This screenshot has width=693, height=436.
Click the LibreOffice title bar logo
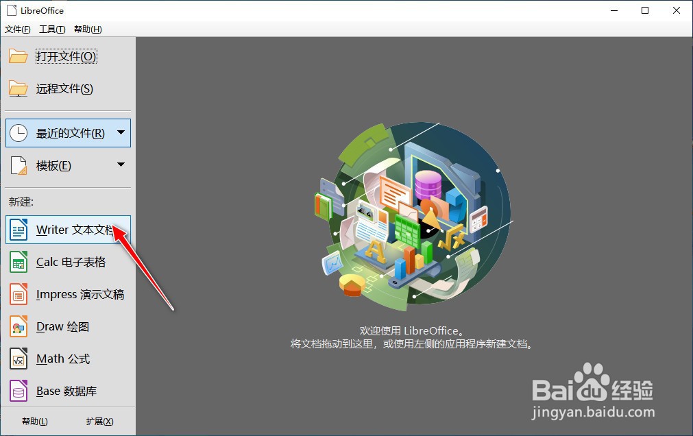coord(12,10)
